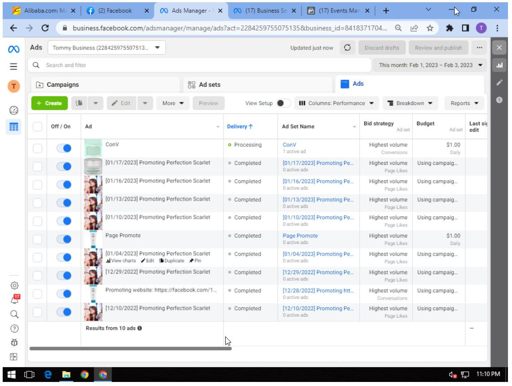This screenshot has width=512, height=386.
Task: Click the ConV ad thumbnail image
Action: 93,148
